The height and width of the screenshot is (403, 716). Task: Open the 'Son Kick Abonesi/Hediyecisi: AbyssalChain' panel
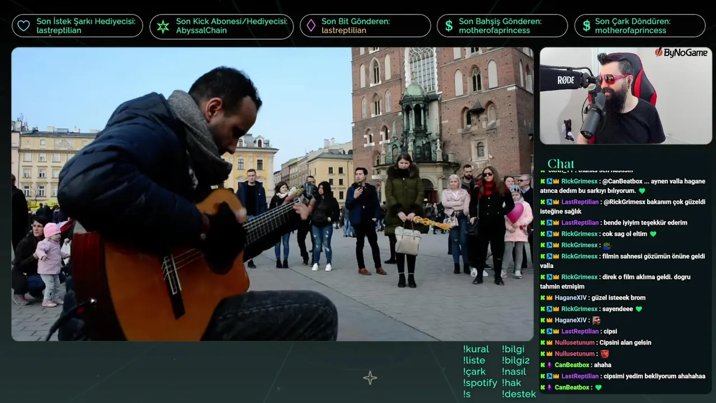pos(222,26)
